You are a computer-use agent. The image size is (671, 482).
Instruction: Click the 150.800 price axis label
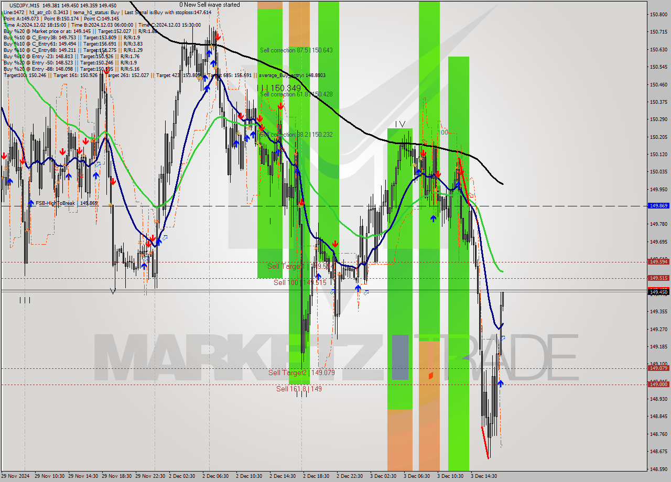658,15
